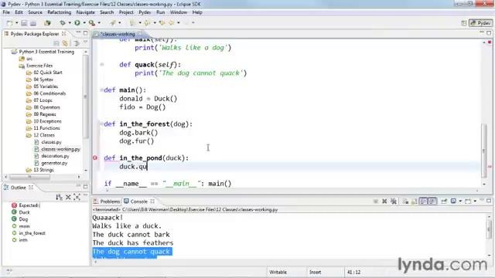Select generator.py in Package Explorer
Image resolution: width=495 pixels, height=278 pixels.
click(x=54, y=163)
